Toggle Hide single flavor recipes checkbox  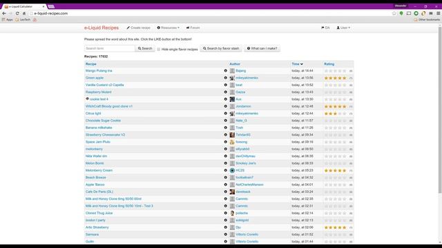(159, 49)
